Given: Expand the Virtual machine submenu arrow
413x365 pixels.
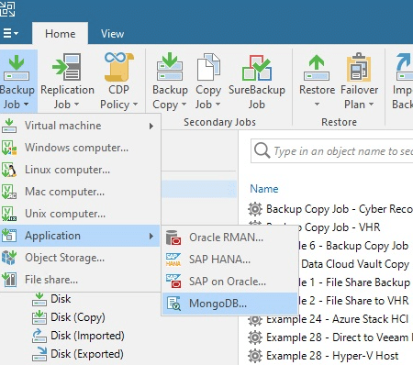Looking at the screenshot, I should (x=151, y=126).
